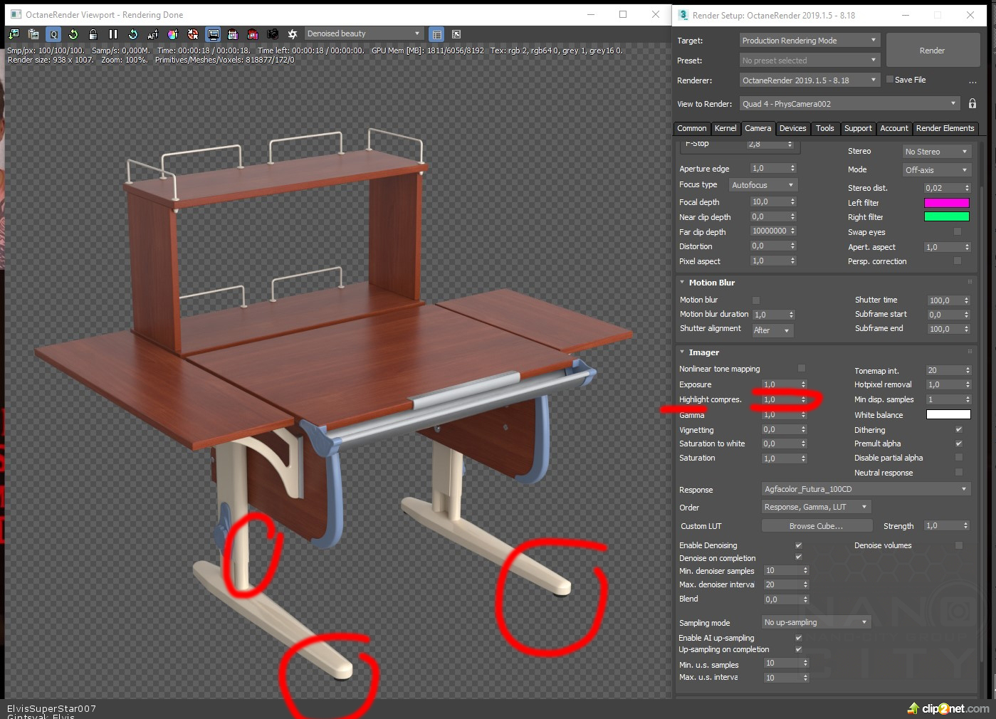Toggle the Swap eyes checkbox

[958, 232]
